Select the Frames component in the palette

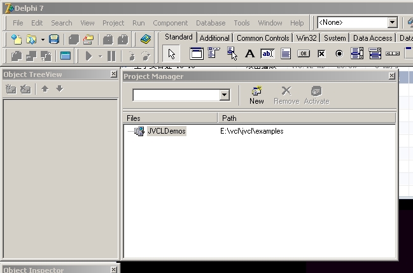tap(197, 54)
